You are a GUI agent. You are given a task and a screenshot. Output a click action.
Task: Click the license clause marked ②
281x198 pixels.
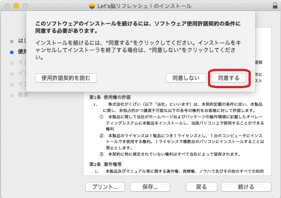pos(181,141)
